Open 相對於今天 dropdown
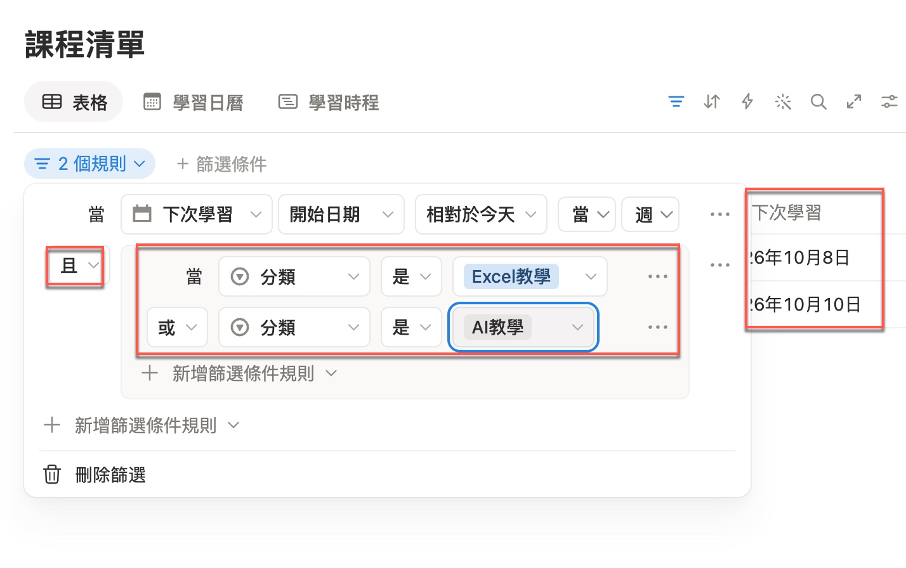906x568 pixels. pyautogui.click(x=481, y=214)
